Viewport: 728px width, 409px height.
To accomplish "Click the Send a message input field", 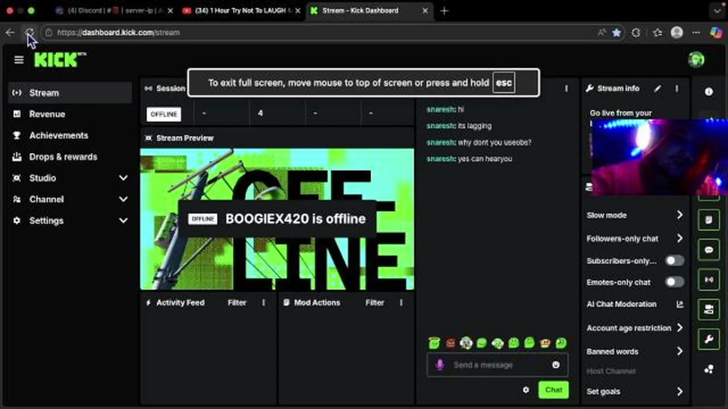I will pos(498,365).
